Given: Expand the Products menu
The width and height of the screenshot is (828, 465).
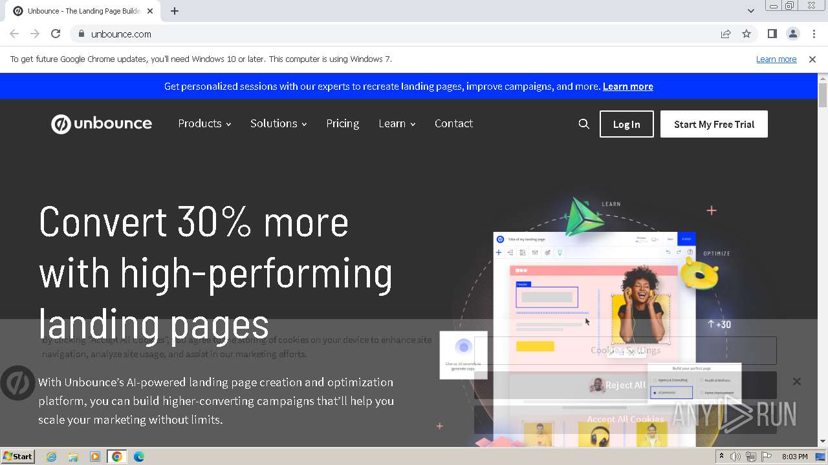Looking at the screenshot, I should point(204,123).
